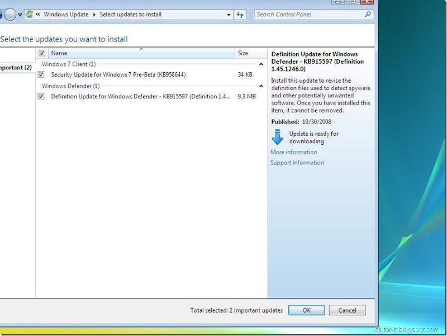Open the address bar history dropdown
447x336 pixels.
click(229, 15)
